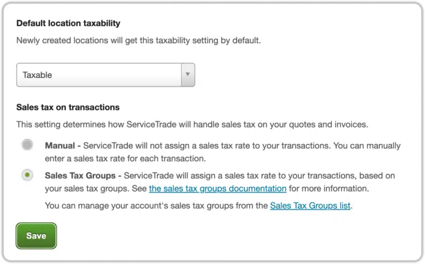Click the dropdown arrow beside Taxable
The height and width of the screenshot is (264, 425).
[x=188, y=75]
